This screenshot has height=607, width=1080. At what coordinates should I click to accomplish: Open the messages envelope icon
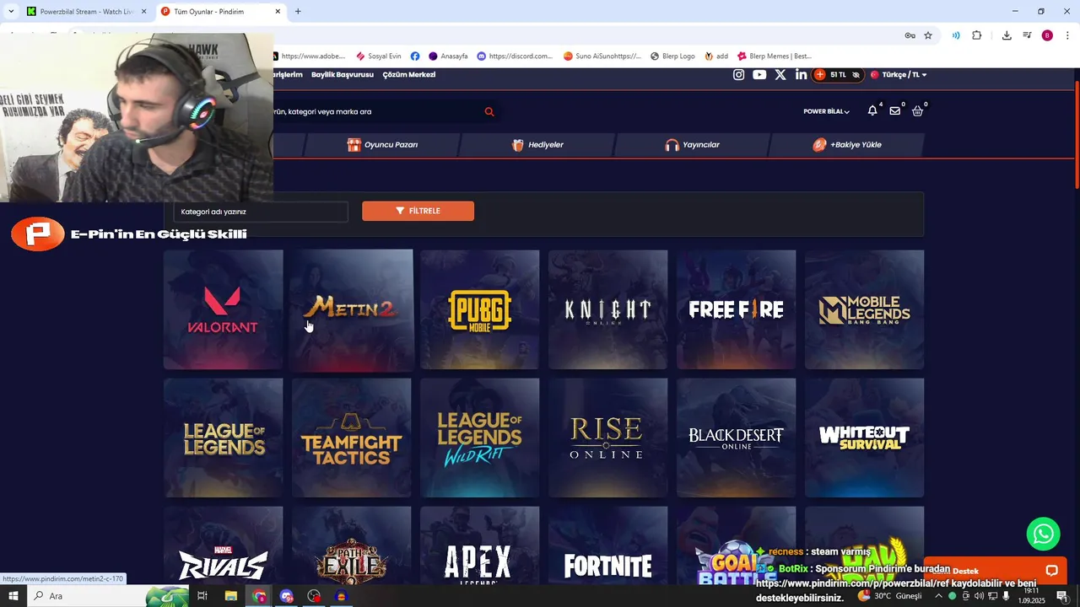(894, 111)
